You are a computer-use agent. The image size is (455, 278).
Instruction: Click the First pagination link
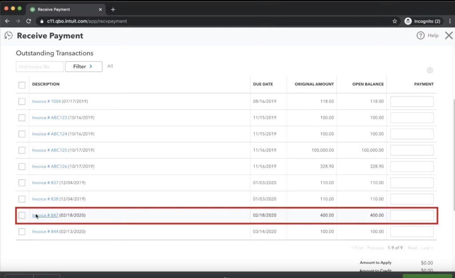357,248
